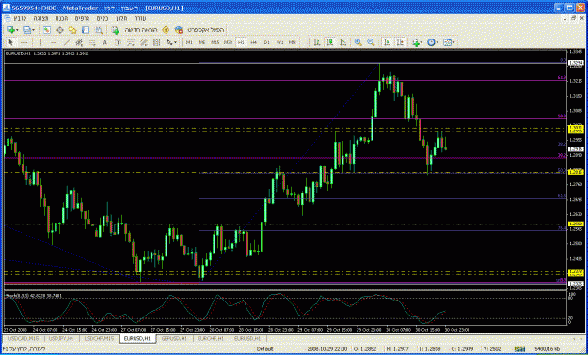
Task: Open the Terminal panel icon
Action: pos(86,30)
